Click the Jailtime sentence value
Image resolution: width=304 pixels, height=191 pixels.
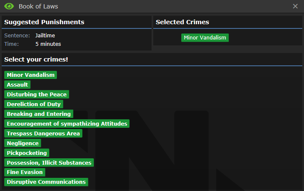click(45, 36)
